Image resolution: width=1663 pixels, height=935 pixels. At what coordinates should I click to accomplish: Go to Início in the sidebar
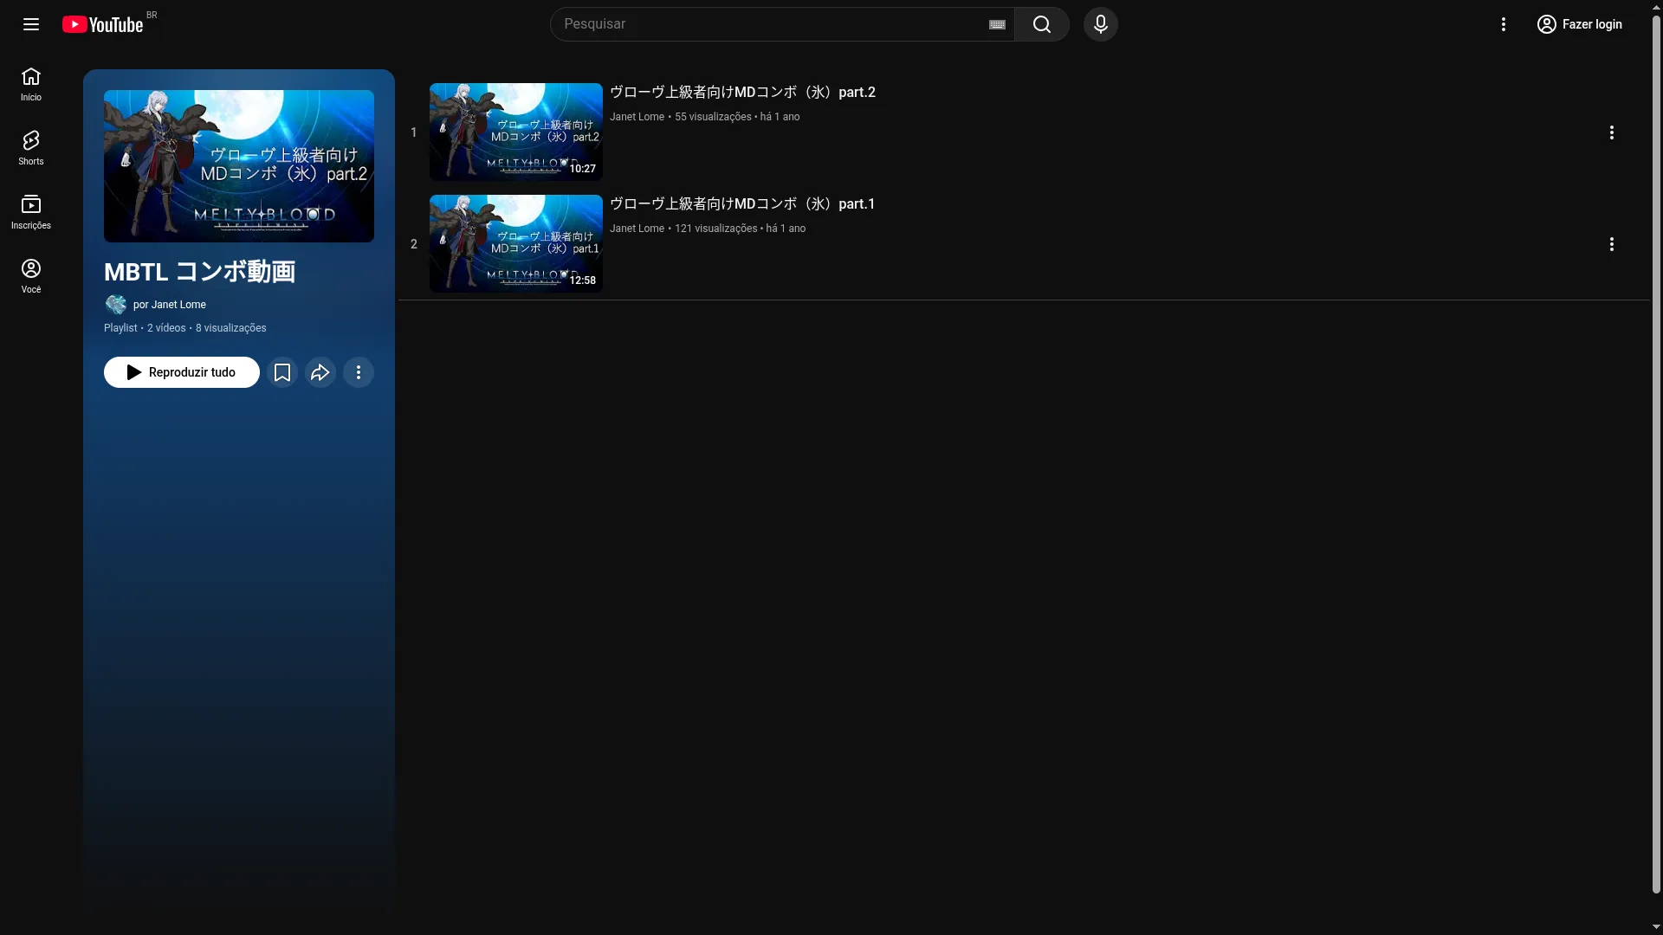tap(31, 83)
